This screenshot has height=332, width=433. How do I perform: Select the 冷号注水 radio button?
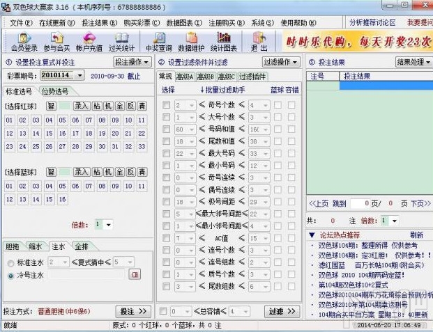pos(10,276)
